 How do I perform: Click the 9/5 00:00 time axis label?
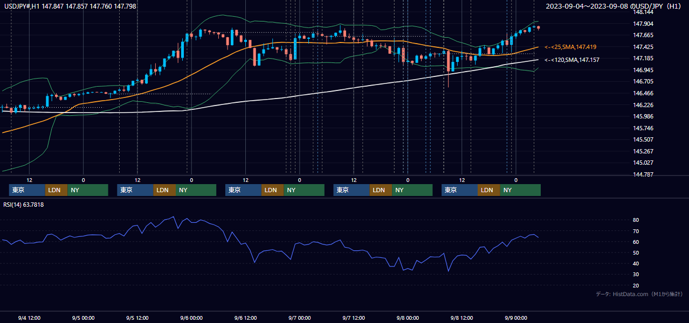pos(83,318)
